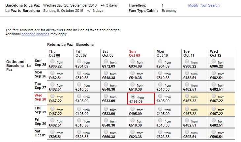Choose Sep 30 outbound, Oct 09 return €510.38
241x142 pixels.
tap(133, 121)
